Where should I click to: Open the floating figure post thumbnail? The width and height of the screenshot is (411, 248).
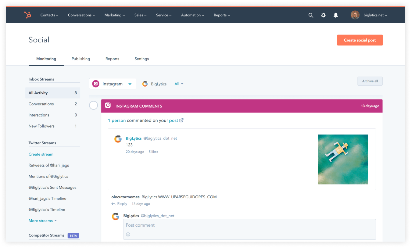[343, 159]
